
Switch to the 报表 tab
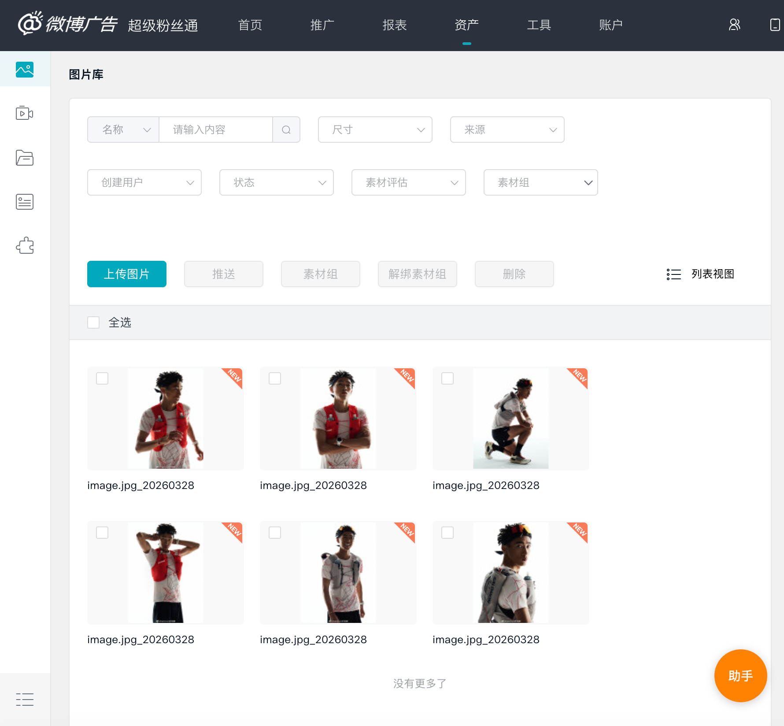coord(394,25)
